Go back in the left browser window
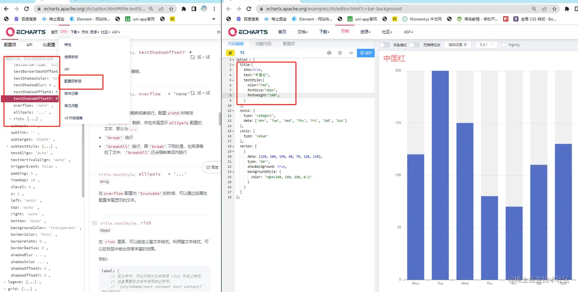Viewport: 578px width, 292px height. (6, 8)
